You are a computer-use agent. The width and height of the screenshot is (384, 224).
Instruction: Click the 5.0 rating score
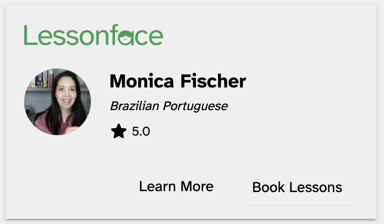coord(141,132)
